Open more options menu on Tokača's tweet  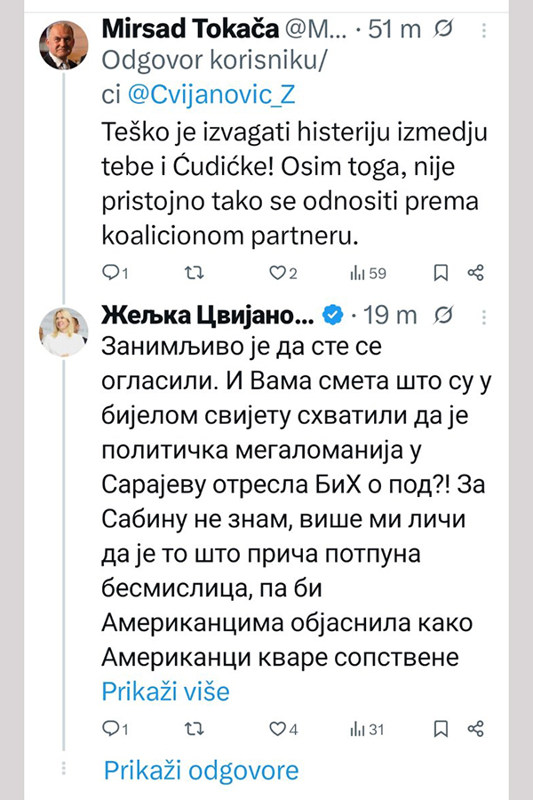tap(483, 30)
